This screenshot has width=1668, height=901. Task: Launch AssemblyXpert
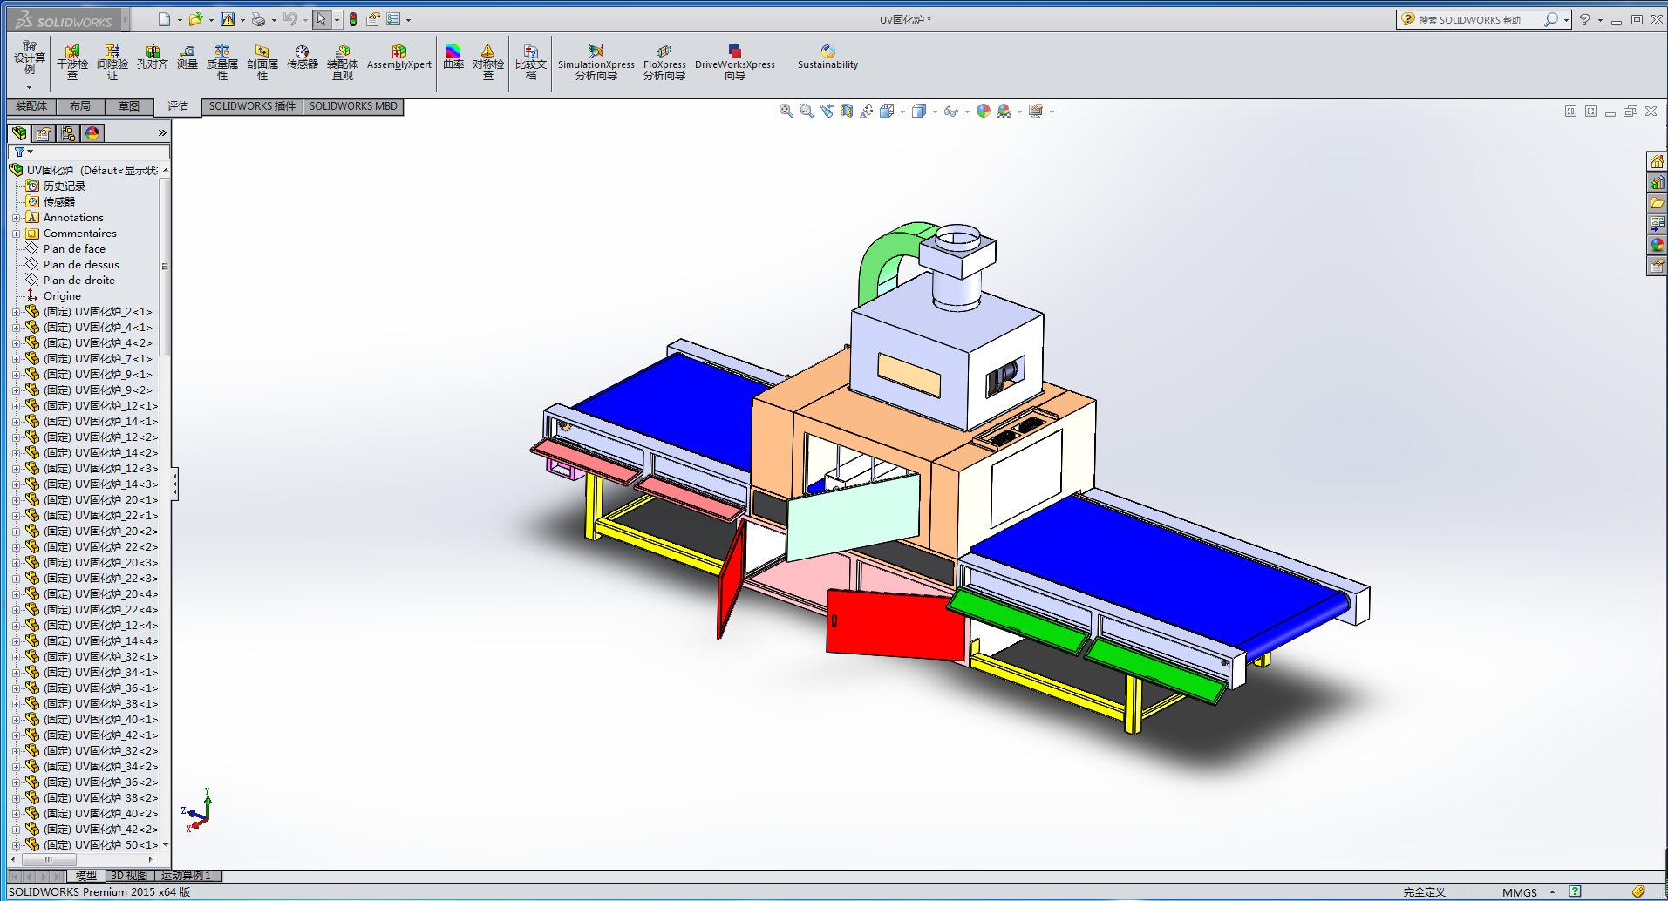[x=399, y=58]
